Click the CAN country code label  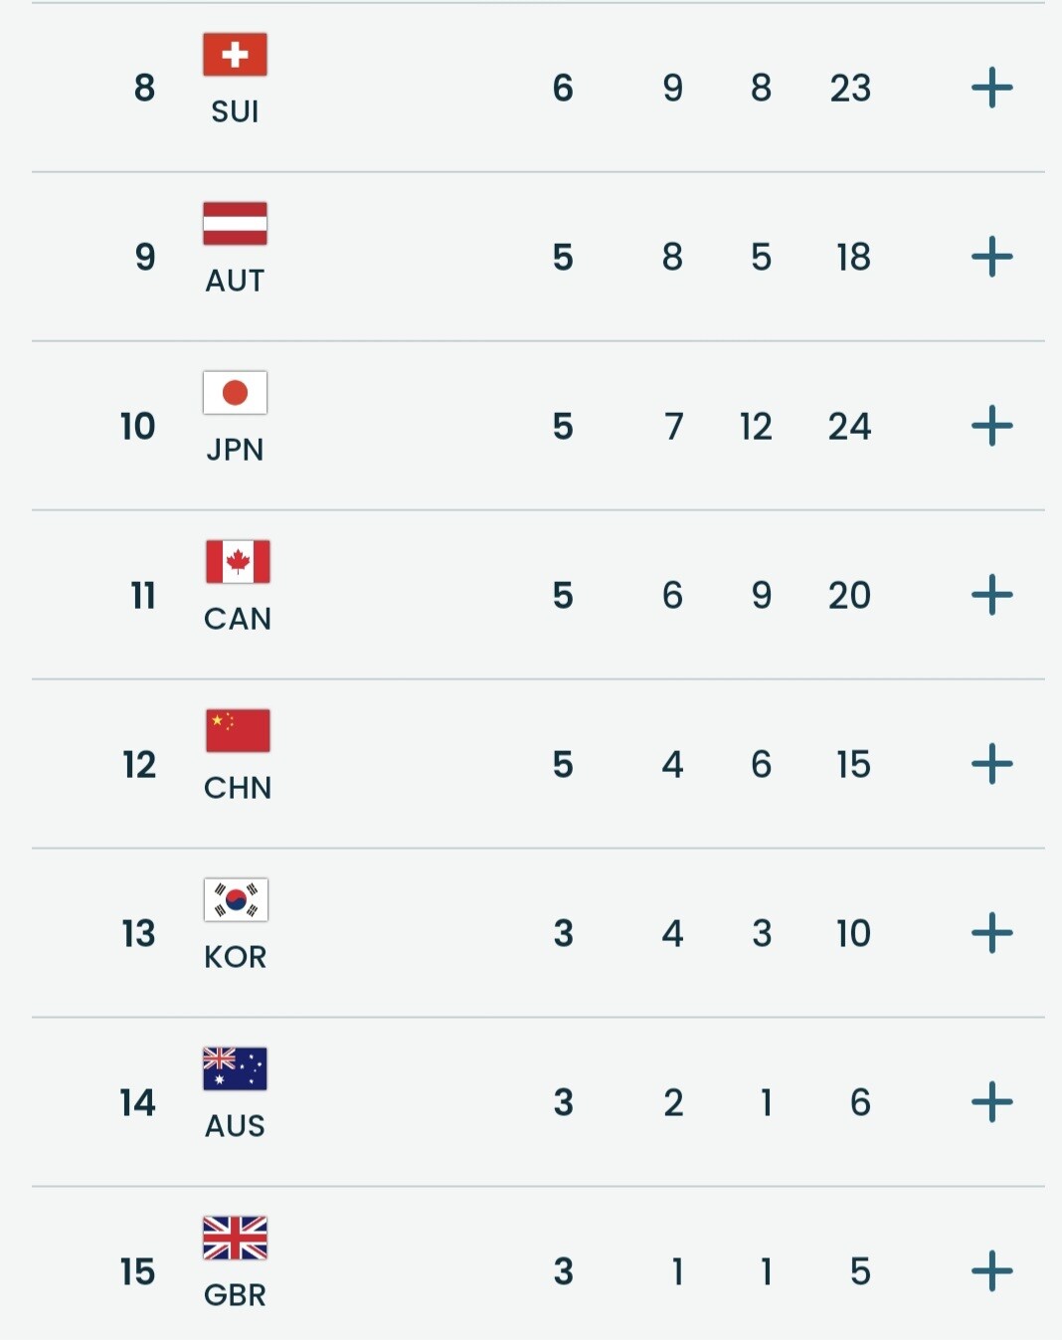[238, 619]
